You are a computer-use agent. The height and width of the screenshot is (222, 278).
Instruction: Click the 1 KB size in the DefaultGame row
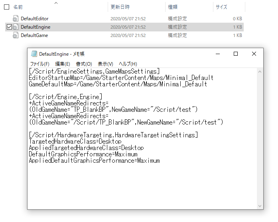click(237, 35)
